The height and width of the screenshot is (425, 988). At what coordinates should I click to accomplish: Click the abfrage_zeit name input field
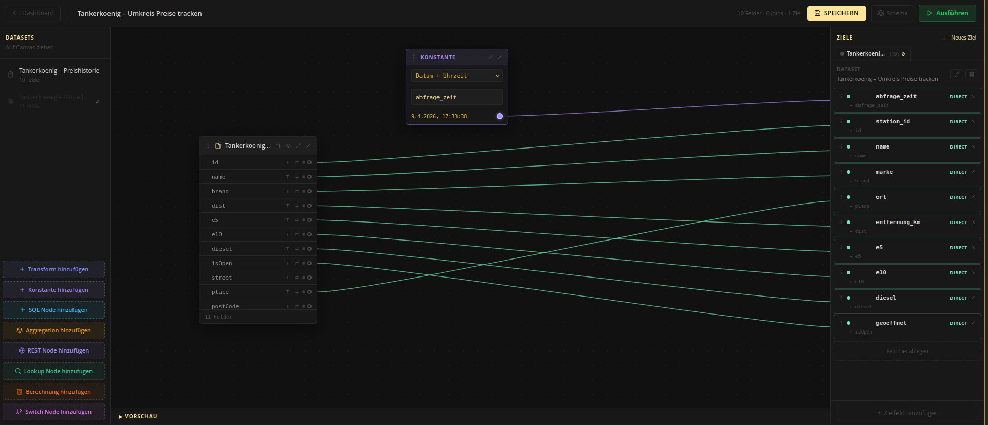click(456, 97)
